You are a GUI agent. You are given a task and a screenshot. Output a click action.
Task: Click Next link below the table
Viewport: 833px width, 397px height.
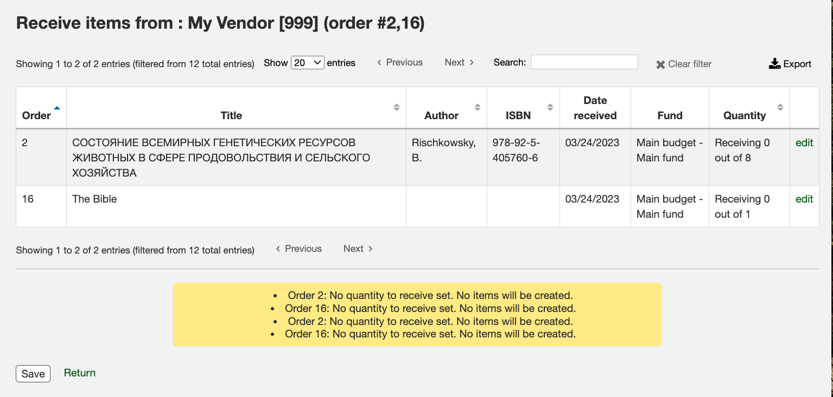(x=358, y=249)
